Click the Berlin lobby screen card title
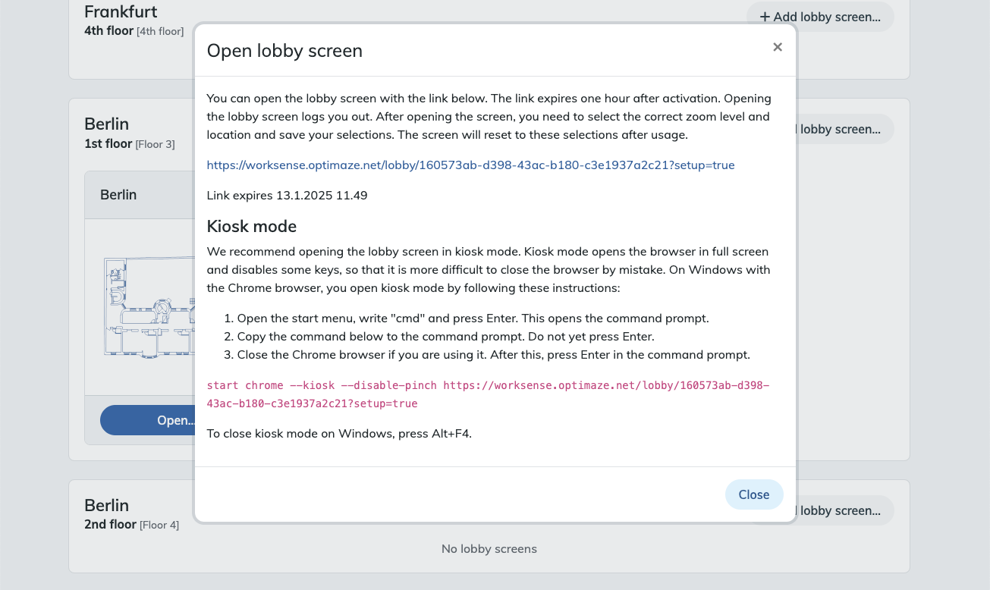 118,195
